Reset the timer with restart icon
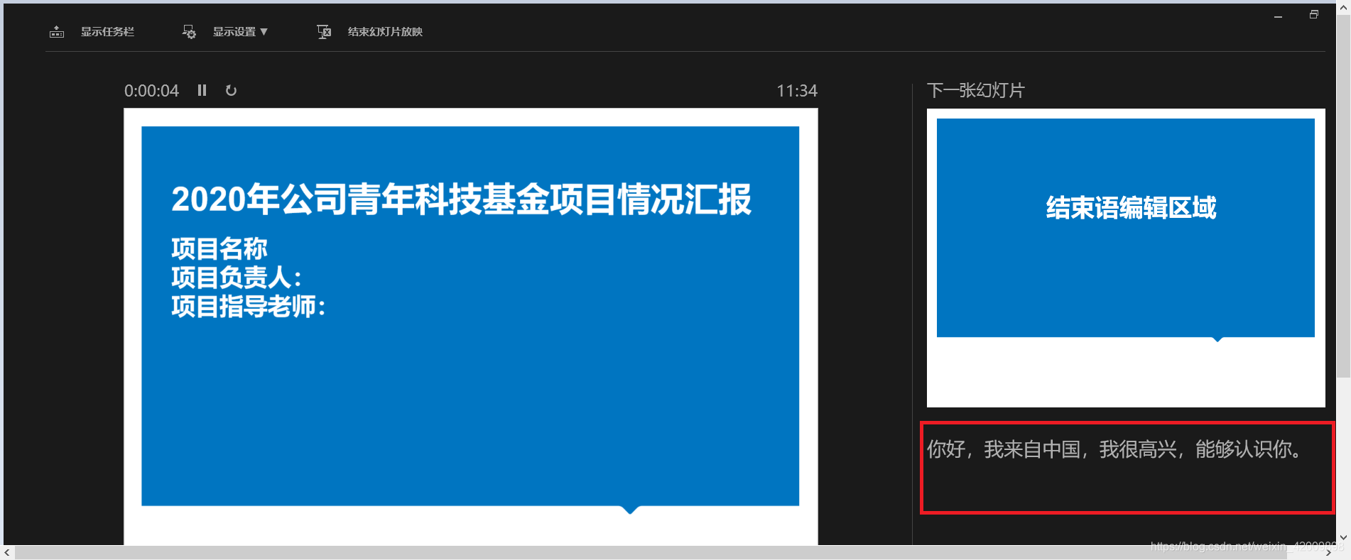This screenshot has width=1351, height=560. [231, 90]
